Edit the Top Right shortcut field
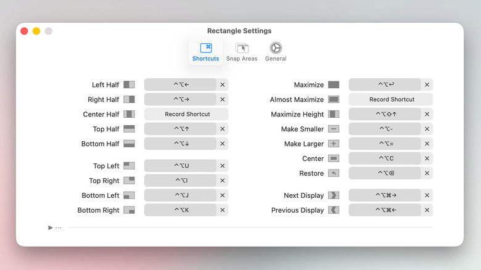The height and width of the screenshot is (270, 481). 180,181
